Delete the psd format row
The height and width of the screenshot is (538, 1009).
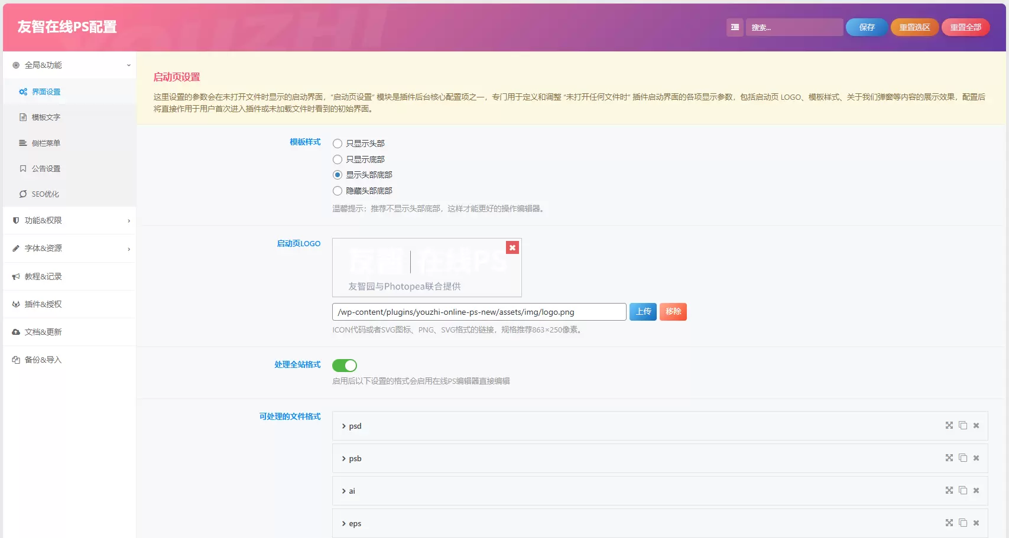pos(976,425)
